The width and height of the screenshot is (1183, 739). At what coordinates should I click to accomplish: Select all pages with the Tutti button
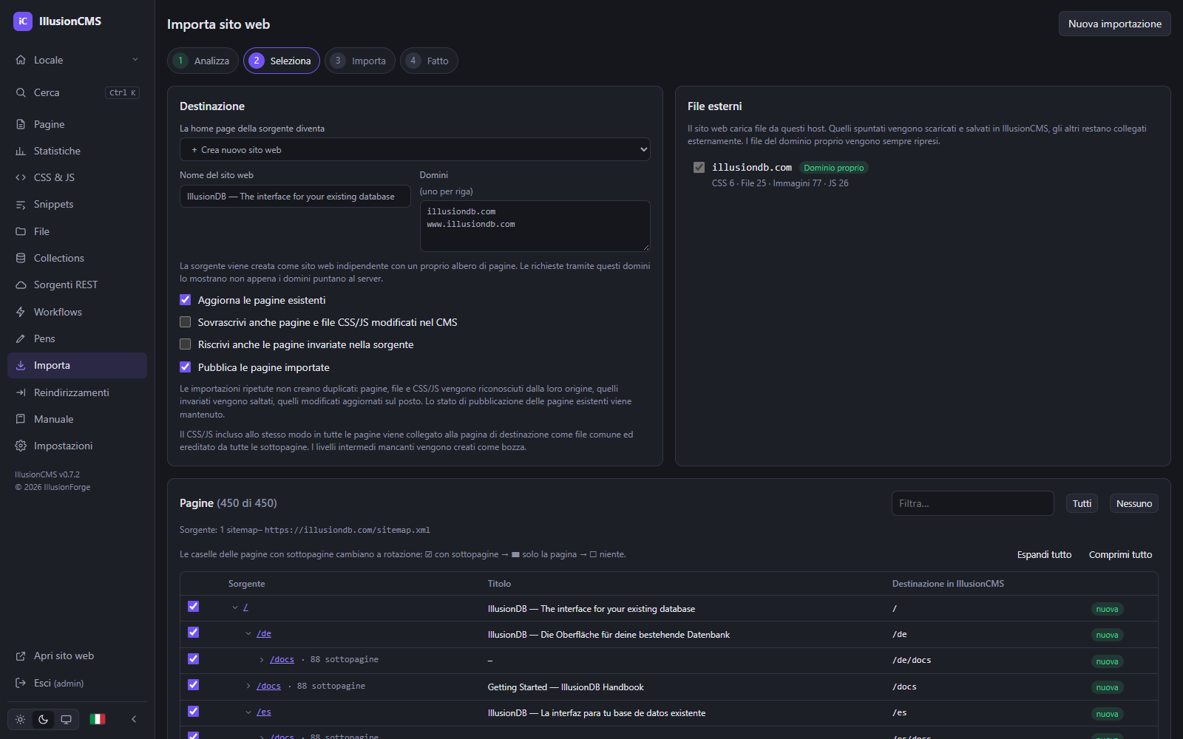[1082, 503]
